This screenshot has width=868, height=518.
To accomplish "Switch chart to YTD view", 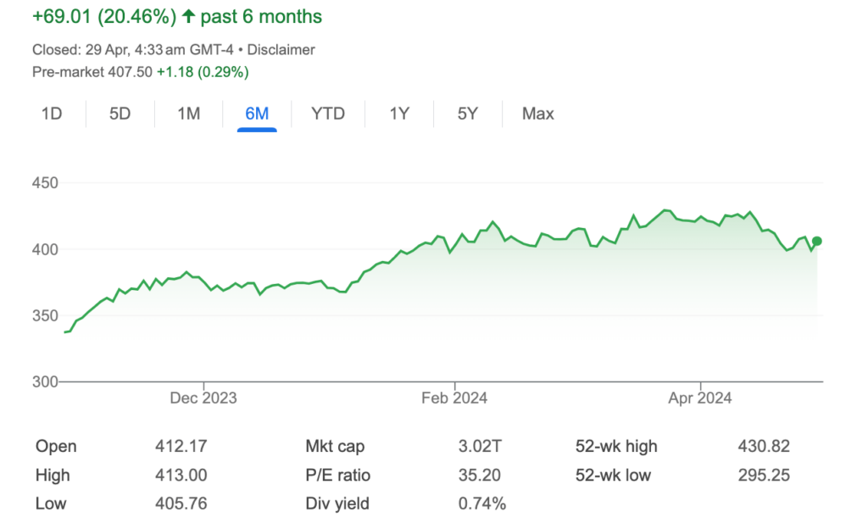I will pyautogui.click(x=328, y=114).
